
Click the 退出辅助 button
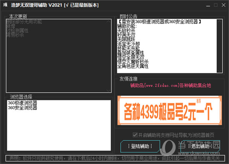coord(200,146)
